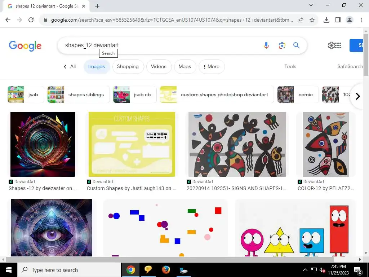Open the scattered colored squares image
This screenshot has height=277, width=369.
pos(165,228)
